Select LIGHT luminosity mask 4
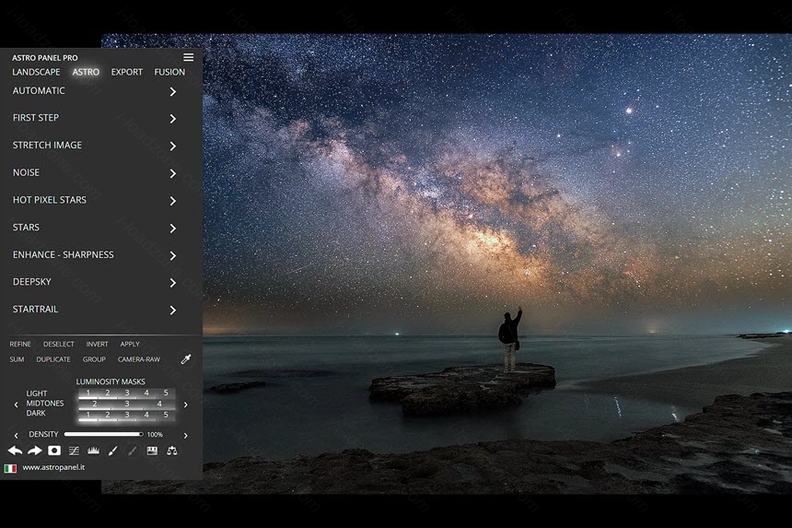The width and height of the screenshot is (792, 528). pos(146,393)
